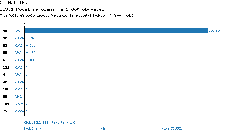Image resolution: width=229 pixels, height=134 pixels.
Task: Click the 0,132 value in row 88
Action: (31, 53)
